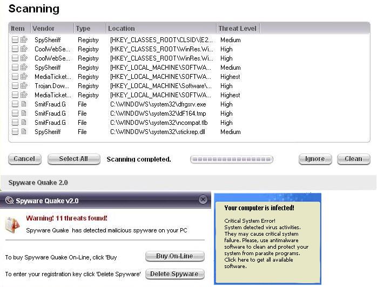
Task: Click 'Click here to get all available software' text
Action: tap(259, 263)
